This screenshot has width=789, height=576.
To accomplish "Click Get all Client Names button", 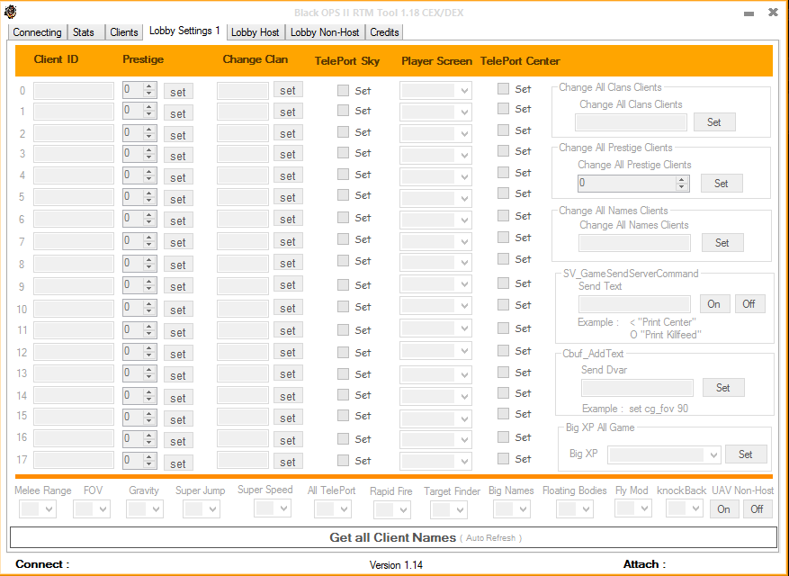I will (x=393, y=537).
